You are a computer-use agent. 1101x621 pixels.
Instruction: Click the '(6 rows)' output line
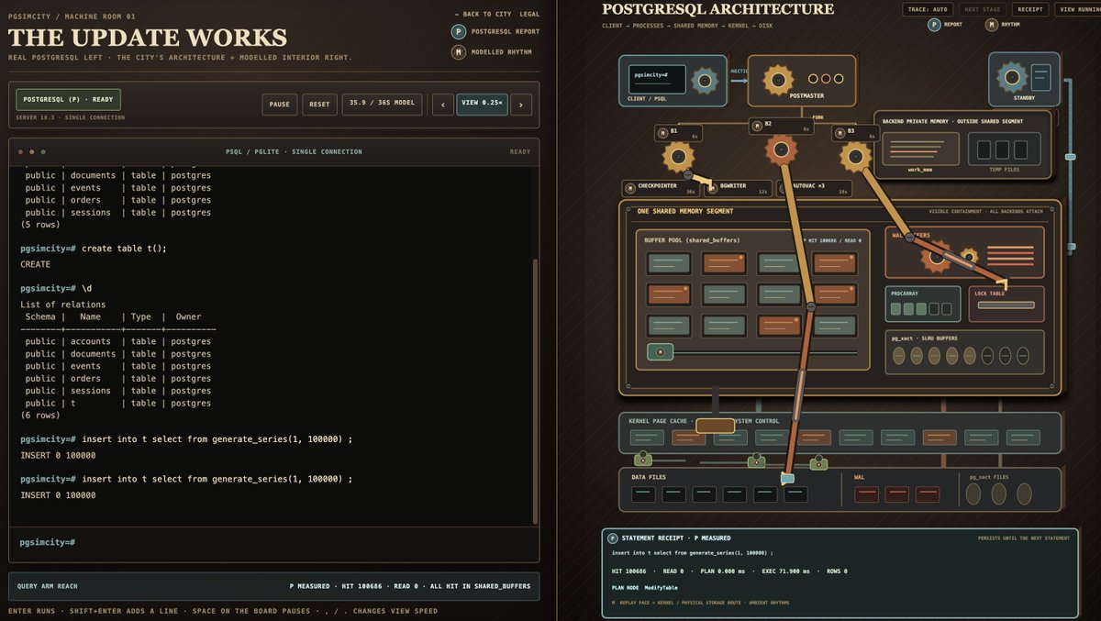pyautogui.click(x=41, y=415)
